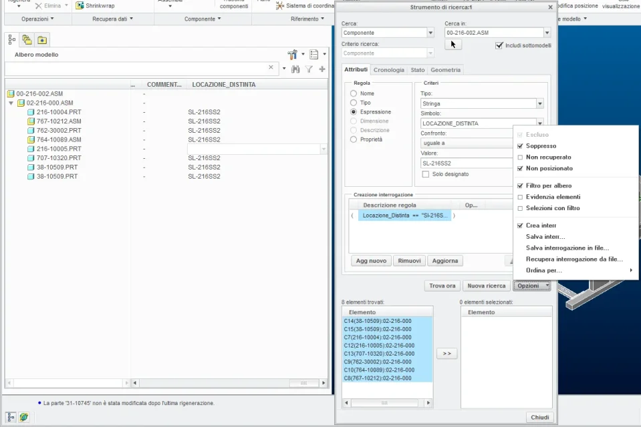
Task: Click the 707-10320.PRT part icon
Action: [x=31, y=158]
